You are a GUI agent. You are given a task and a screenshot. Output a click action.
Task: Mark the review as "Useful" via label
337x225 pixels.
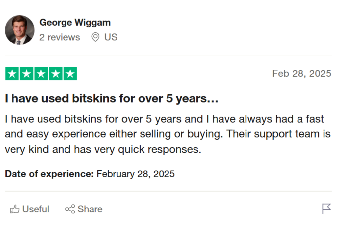pos(36,209)
